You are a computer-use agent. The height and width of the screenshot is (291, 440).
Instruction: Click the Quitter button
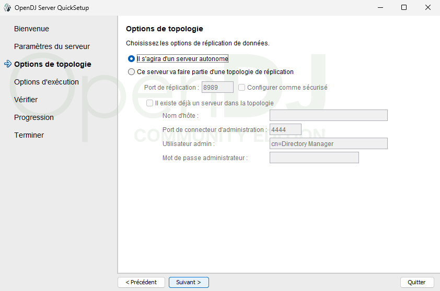[x=416, y=282]
